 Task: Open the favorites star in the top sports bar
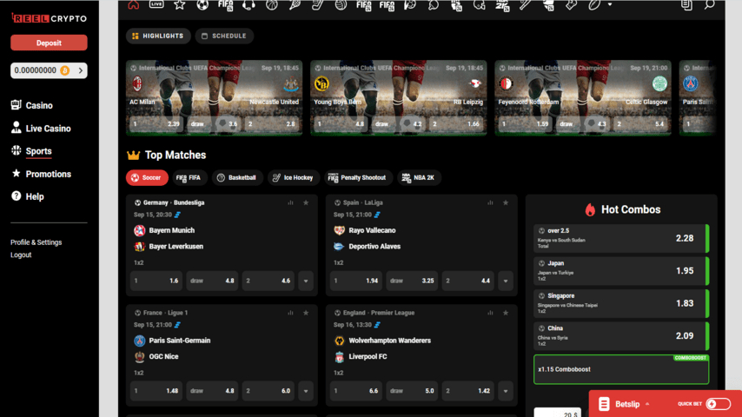[x=179, y=4]
